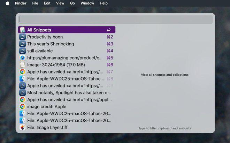Click View all snippets and collections text
Image resolution: width=230 pixels, height=143 pixels.
164,75
